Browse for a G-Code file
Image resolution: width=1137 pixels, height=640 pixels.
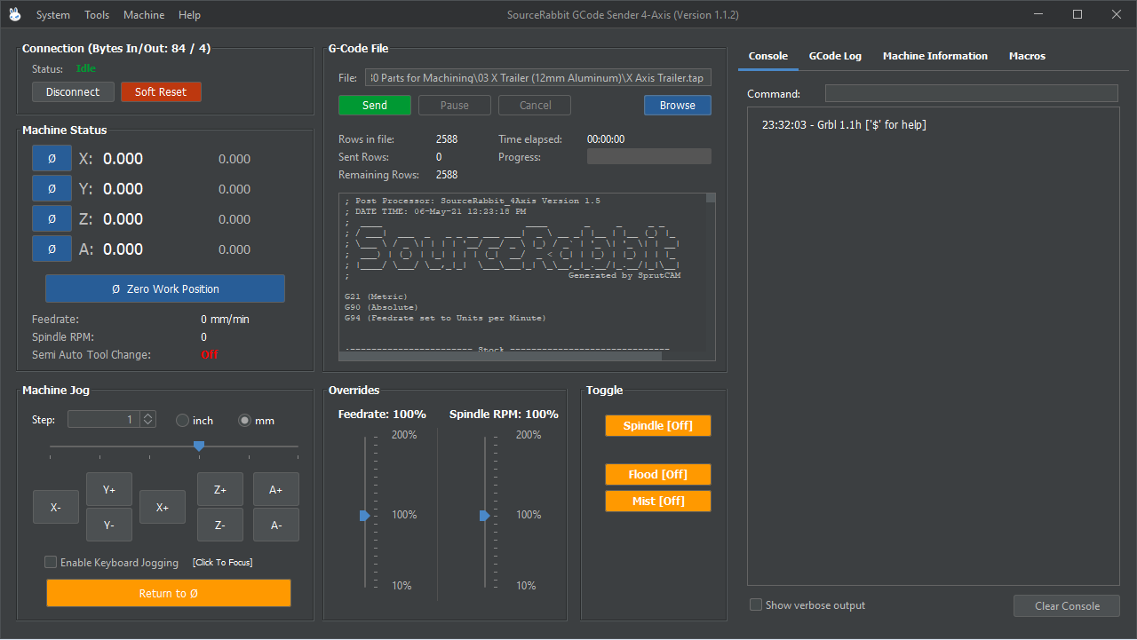(678, 106)
